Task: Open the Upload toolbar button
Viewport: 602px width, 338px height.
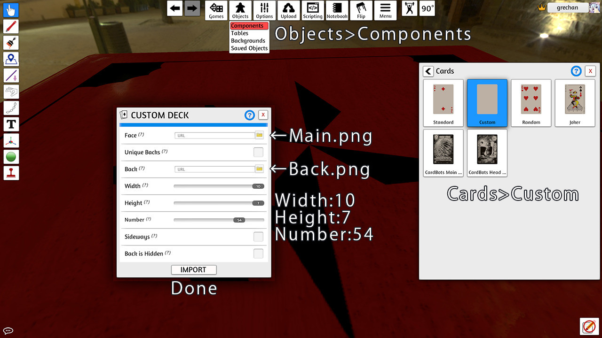Action: pyautogui.click(x=288, y=10)
